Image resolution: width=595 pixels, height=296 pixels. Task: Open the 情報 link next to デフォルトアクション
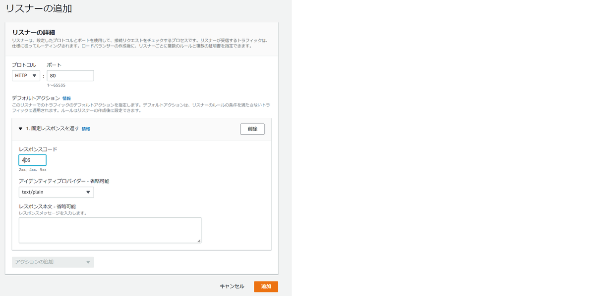pyautogui.click(x=66, y=98)
